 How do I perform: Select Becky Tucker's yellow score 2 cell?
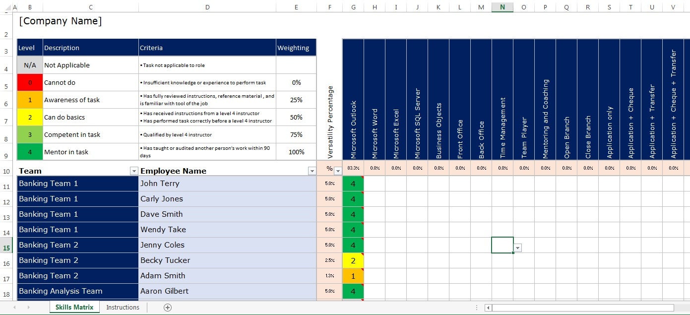[353, 260]
